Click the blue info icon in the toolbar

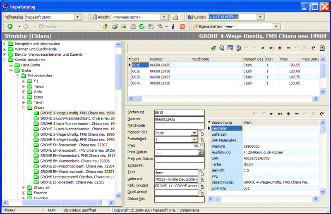173,26
